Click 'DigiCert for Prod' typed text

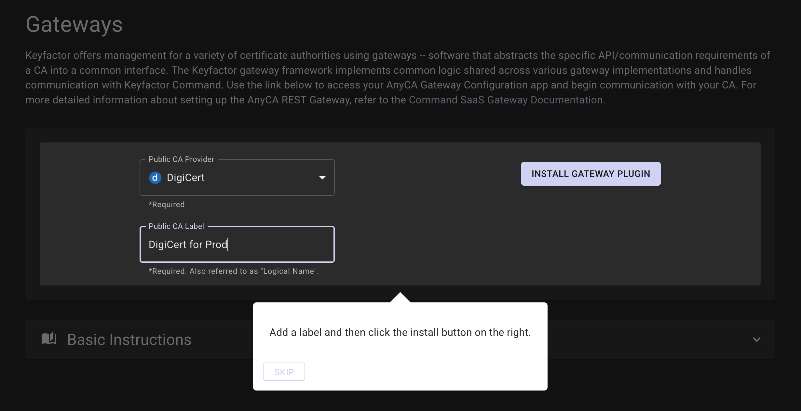pos(188,245)
